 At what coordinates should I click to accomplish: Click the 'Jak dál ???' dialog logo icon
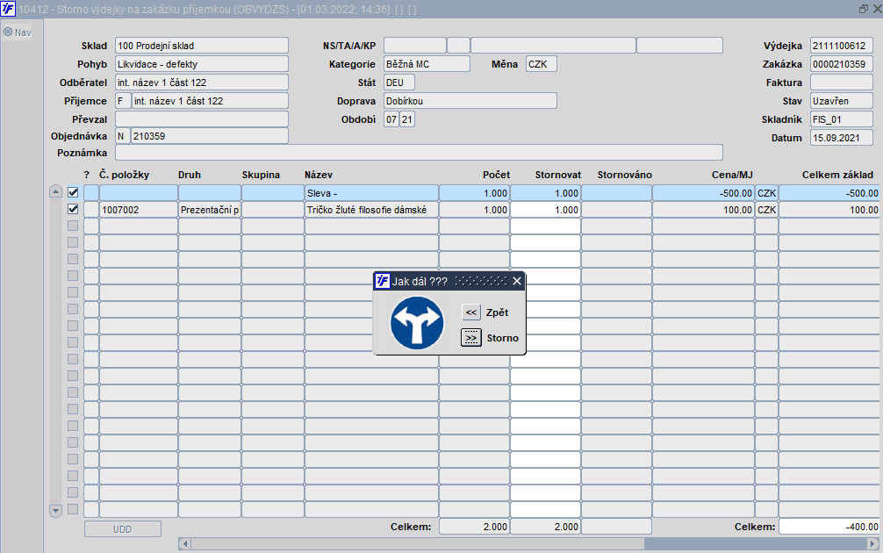click(x=383, y=281)
